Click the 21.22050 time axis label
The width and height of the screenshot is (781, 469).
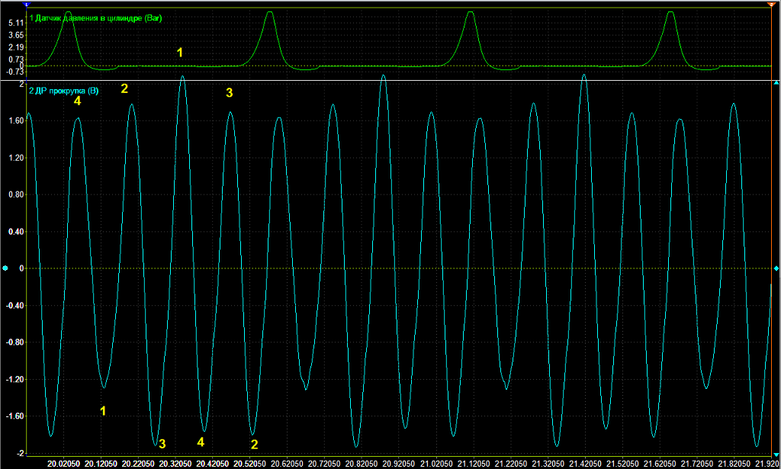click(x=510, y=464)
